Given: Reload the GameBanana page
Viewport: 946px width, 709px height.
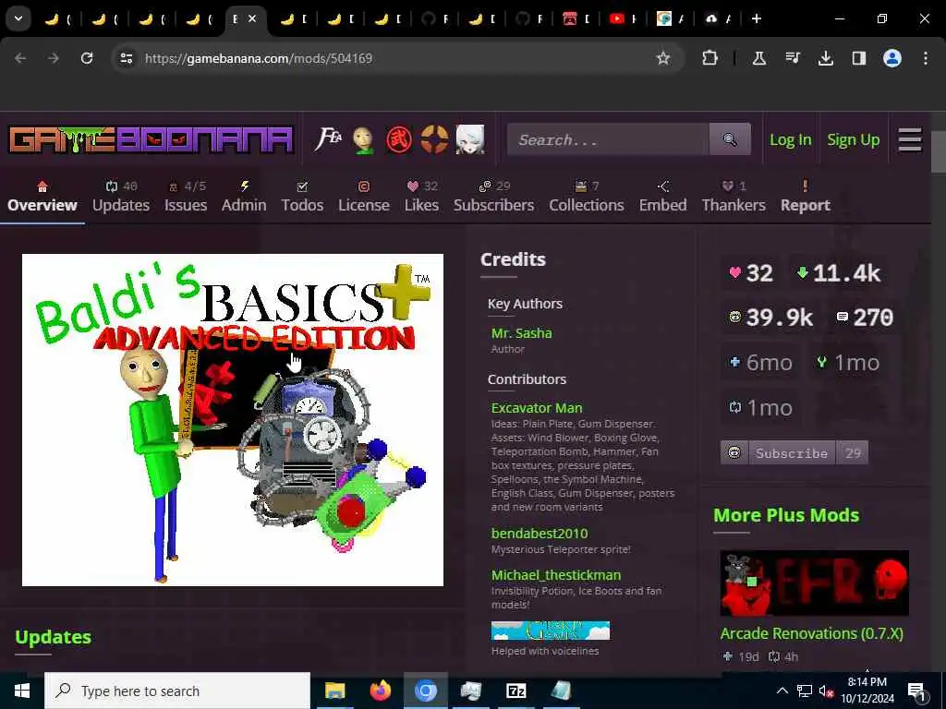Looking at the screenshot, I should tap(87, 58).
